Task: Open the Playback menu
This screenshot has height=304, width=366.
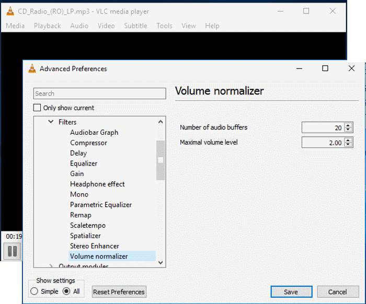Action: point(48,26)
